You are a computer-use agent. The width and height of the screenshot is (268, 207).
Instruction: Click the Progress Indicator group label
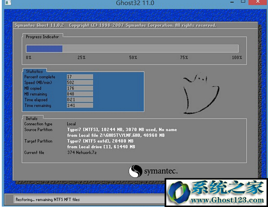click(42, 37)
